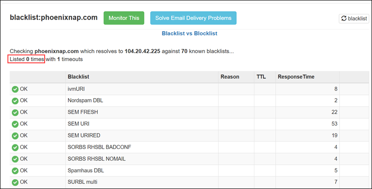Click the response time 53 for SEM URI
Screen dimensions: 372x189
point(334,124)
